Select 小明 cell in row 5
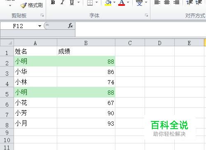This screenshot has width=206, height=150. pos(35,92)
